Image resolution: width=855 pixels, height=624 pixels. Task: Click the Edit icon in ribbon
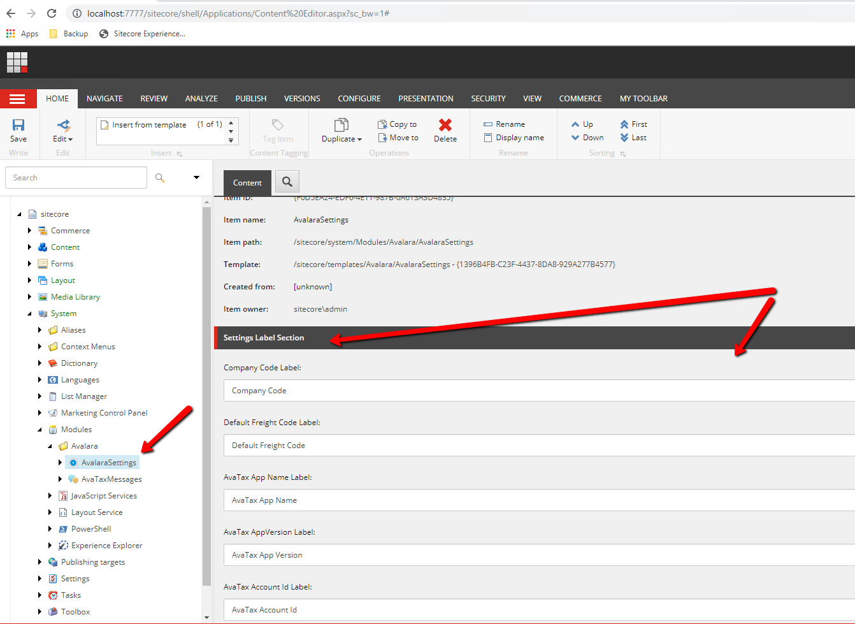64,125
